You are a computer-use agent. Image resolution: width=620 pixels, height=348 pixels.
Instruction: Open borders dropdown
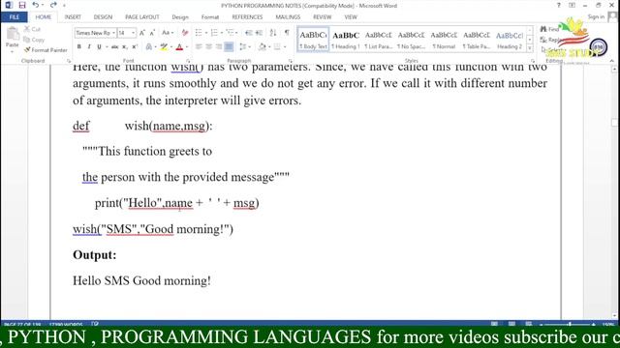click(284, 47)
